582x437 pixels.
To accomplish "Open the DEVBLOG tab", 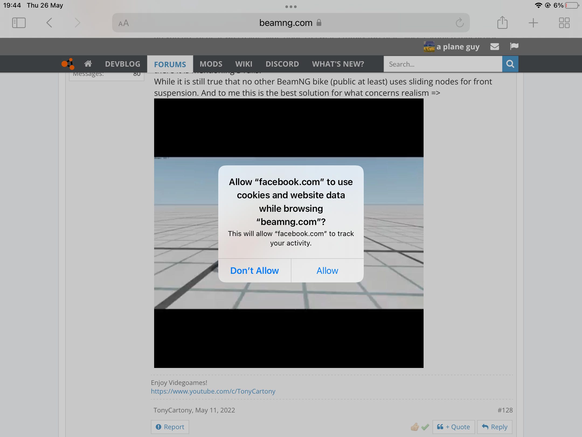I will tap(123, 64).
